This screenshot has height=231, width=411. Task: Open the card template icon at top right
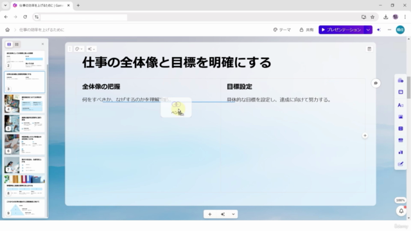coord(369,49)
